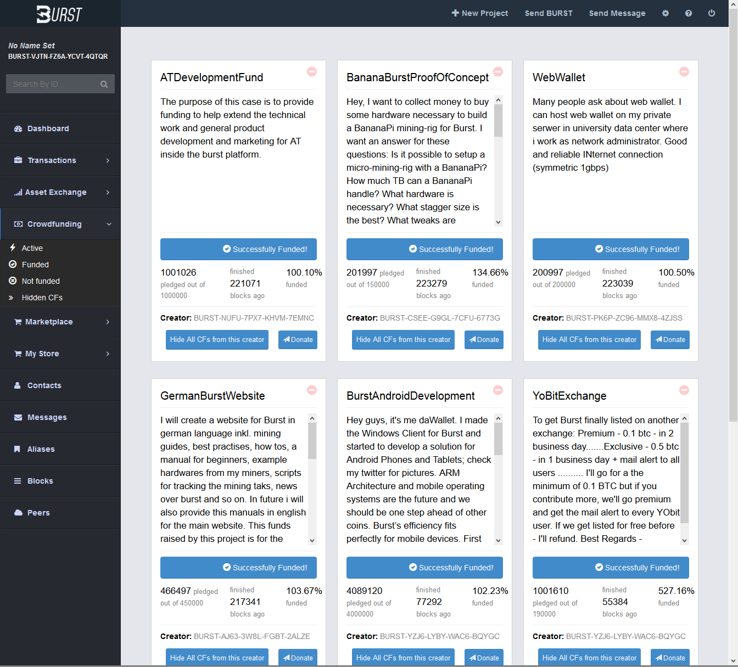Hide the BurstAndroidDevelopment project via minus icon

pos(498,390)
